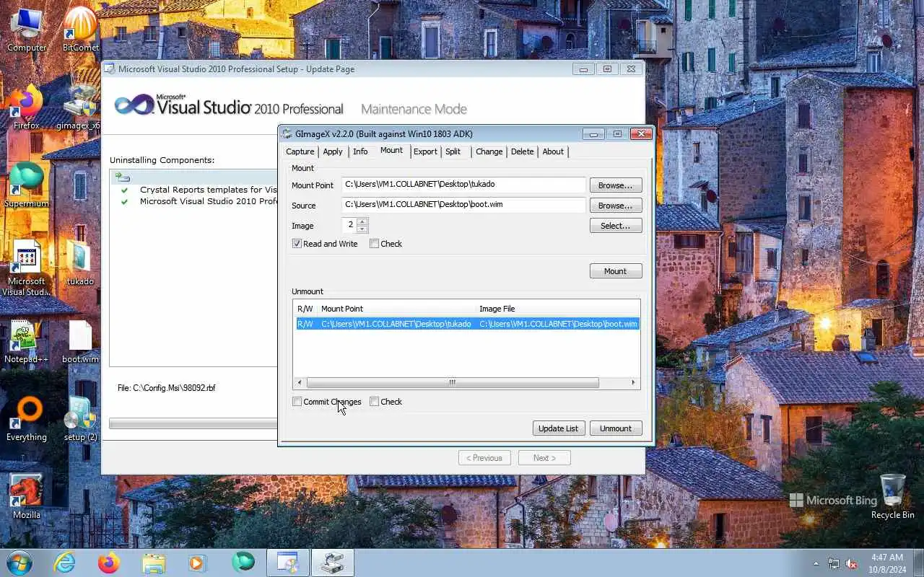
Task: Switch to the Export tab
Action: [425, 151]
